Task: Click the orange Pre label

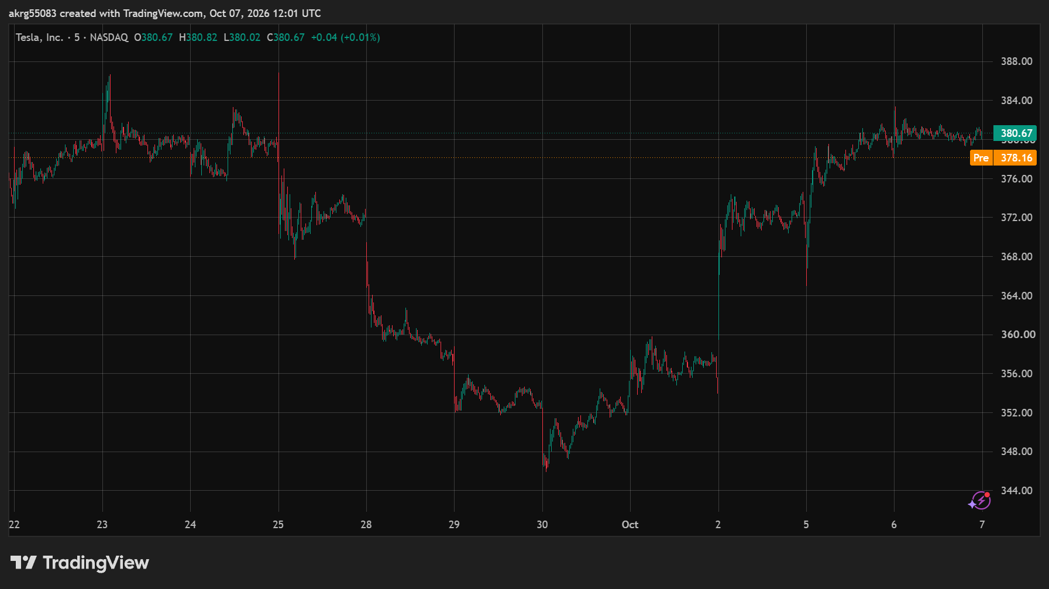Action: pos(981,158)
